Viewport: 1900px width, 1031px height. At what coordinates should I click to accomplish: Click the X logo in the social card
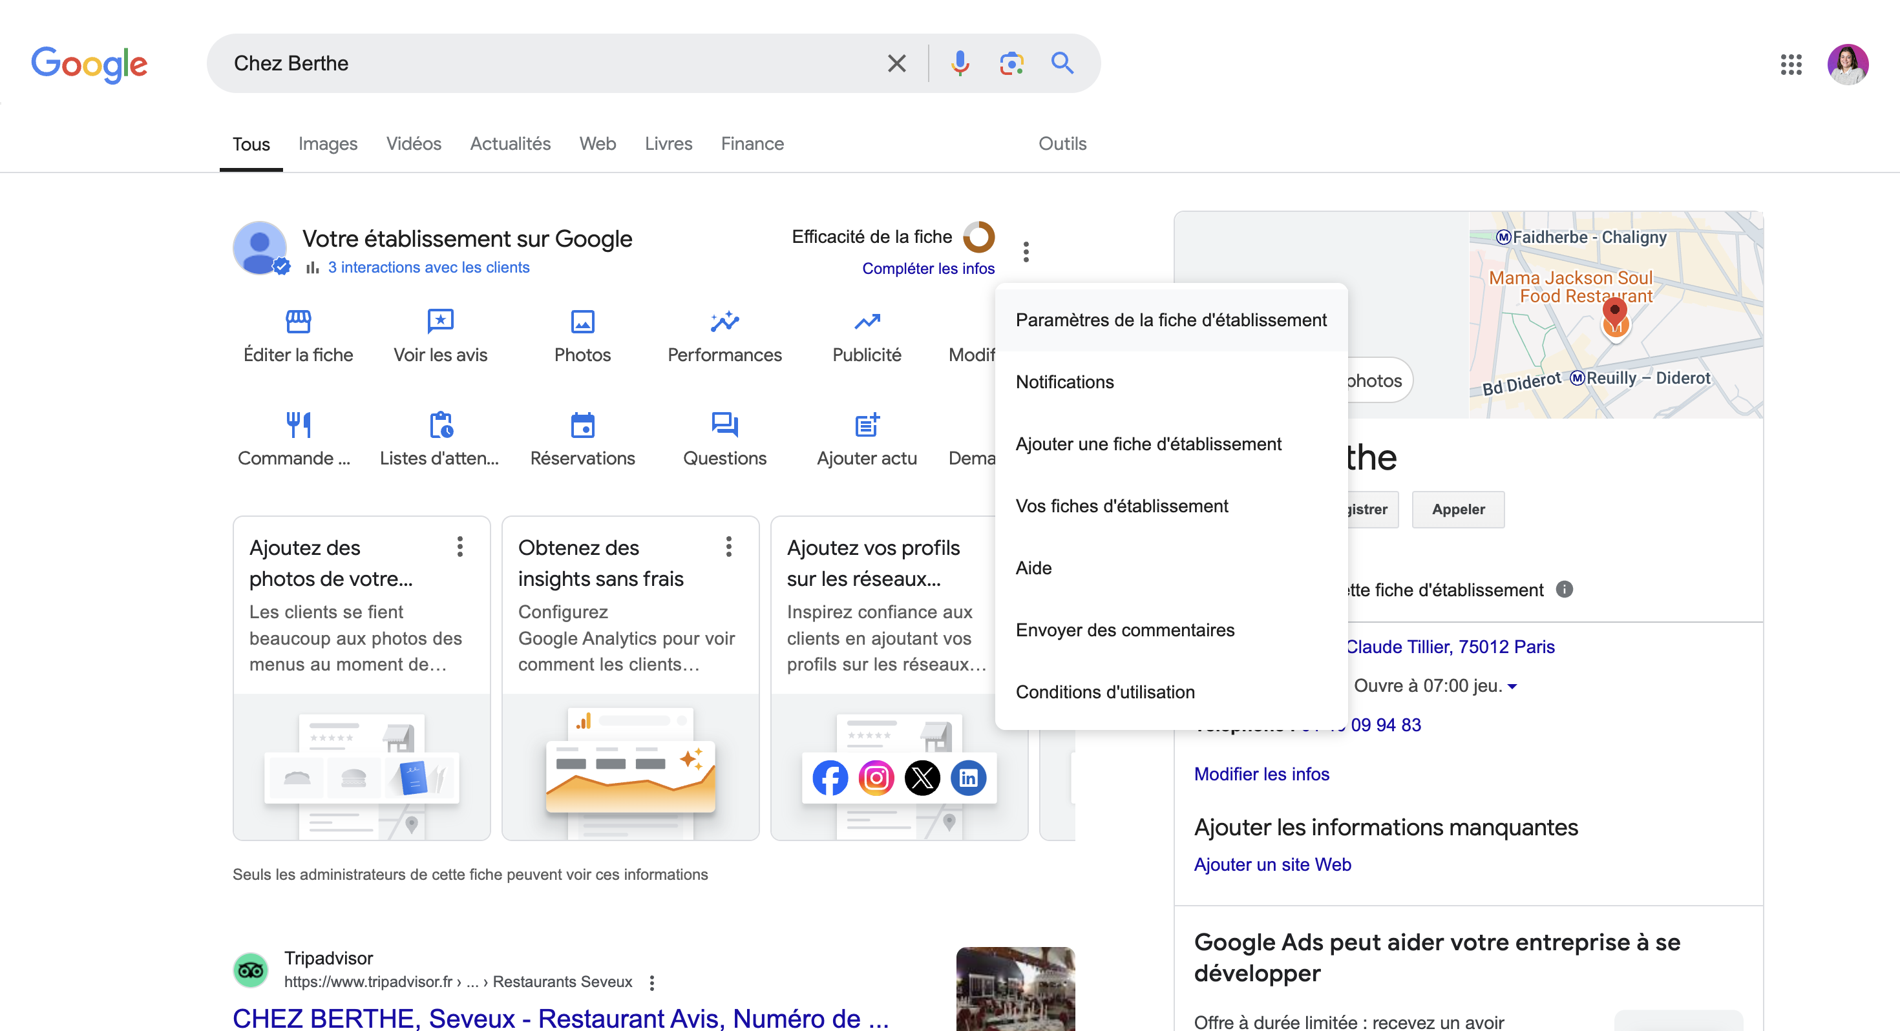point(922,777)
